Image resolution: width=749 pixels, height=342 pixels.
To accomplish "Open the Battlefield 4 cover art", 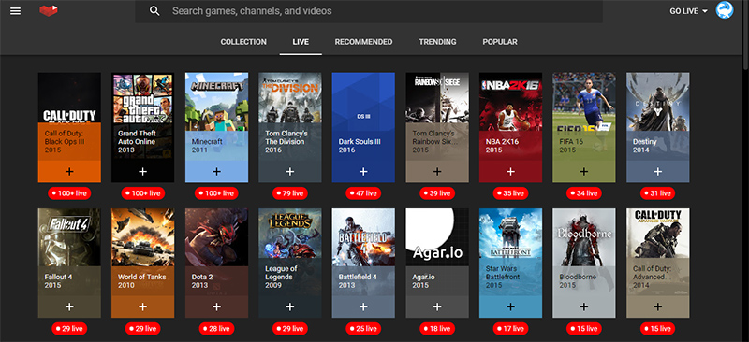I will click(x=363, y=237).
